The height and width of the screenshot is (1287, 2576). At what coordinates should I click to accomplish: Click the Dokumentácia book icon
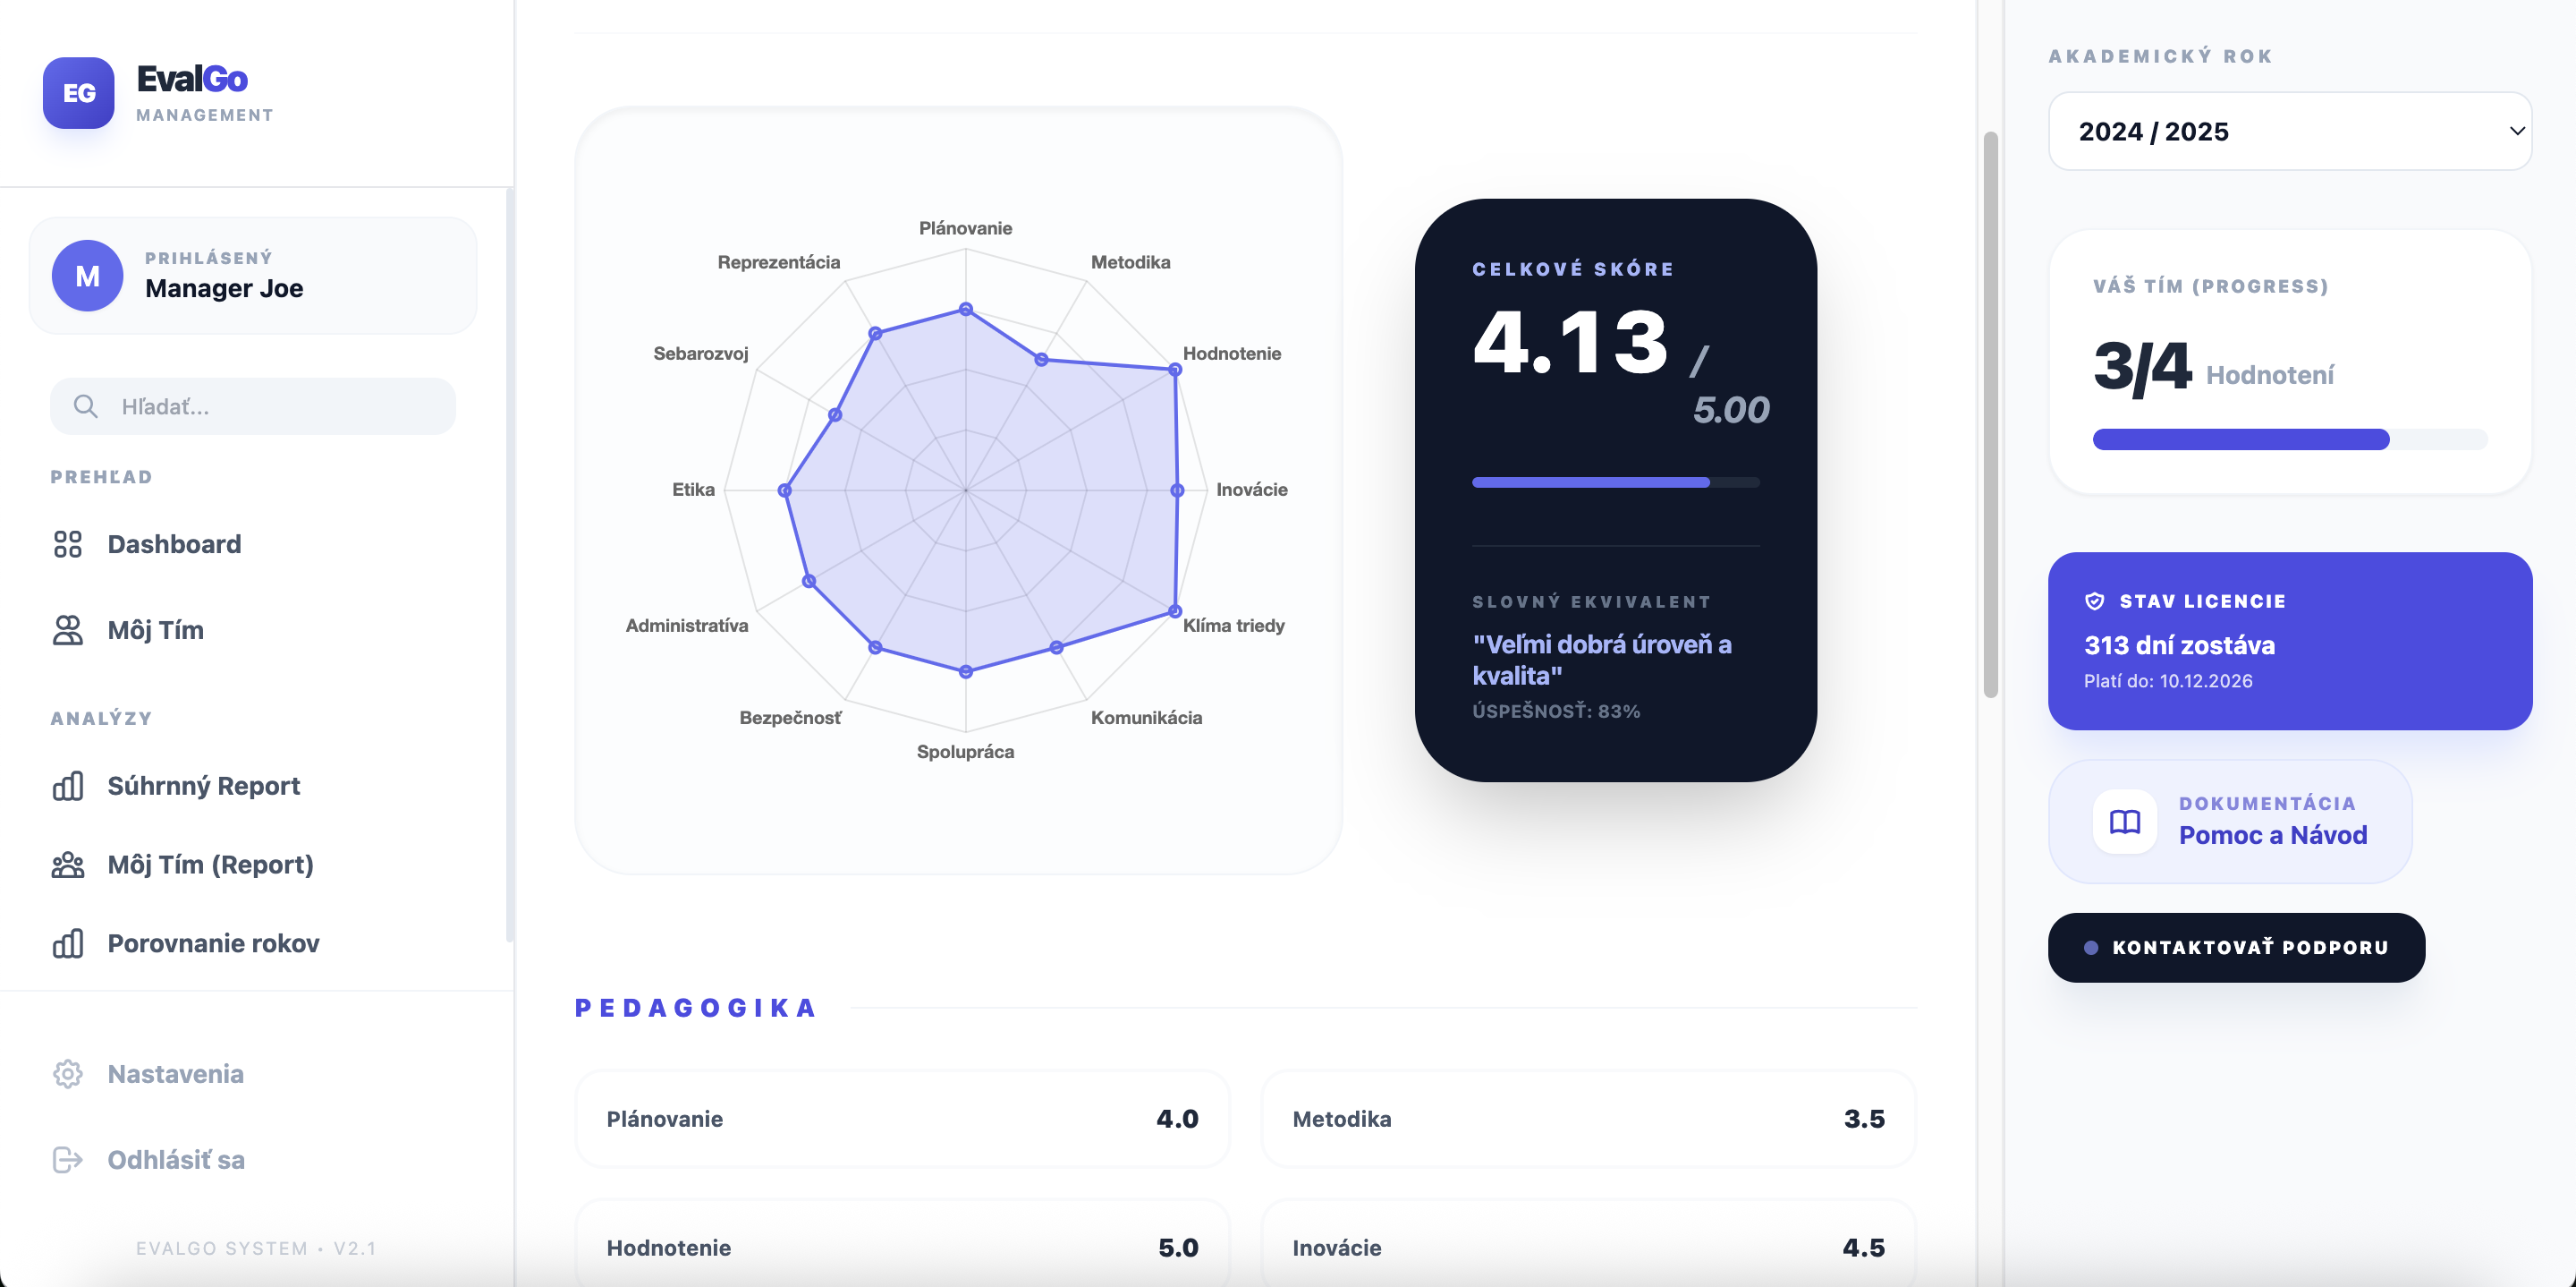(x=2123, y=821)
